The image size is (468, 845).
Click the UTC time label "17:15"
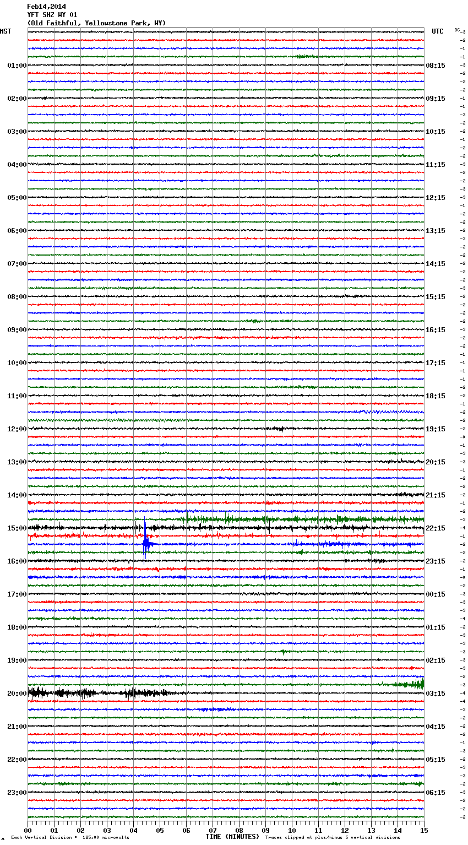(436, 363)
